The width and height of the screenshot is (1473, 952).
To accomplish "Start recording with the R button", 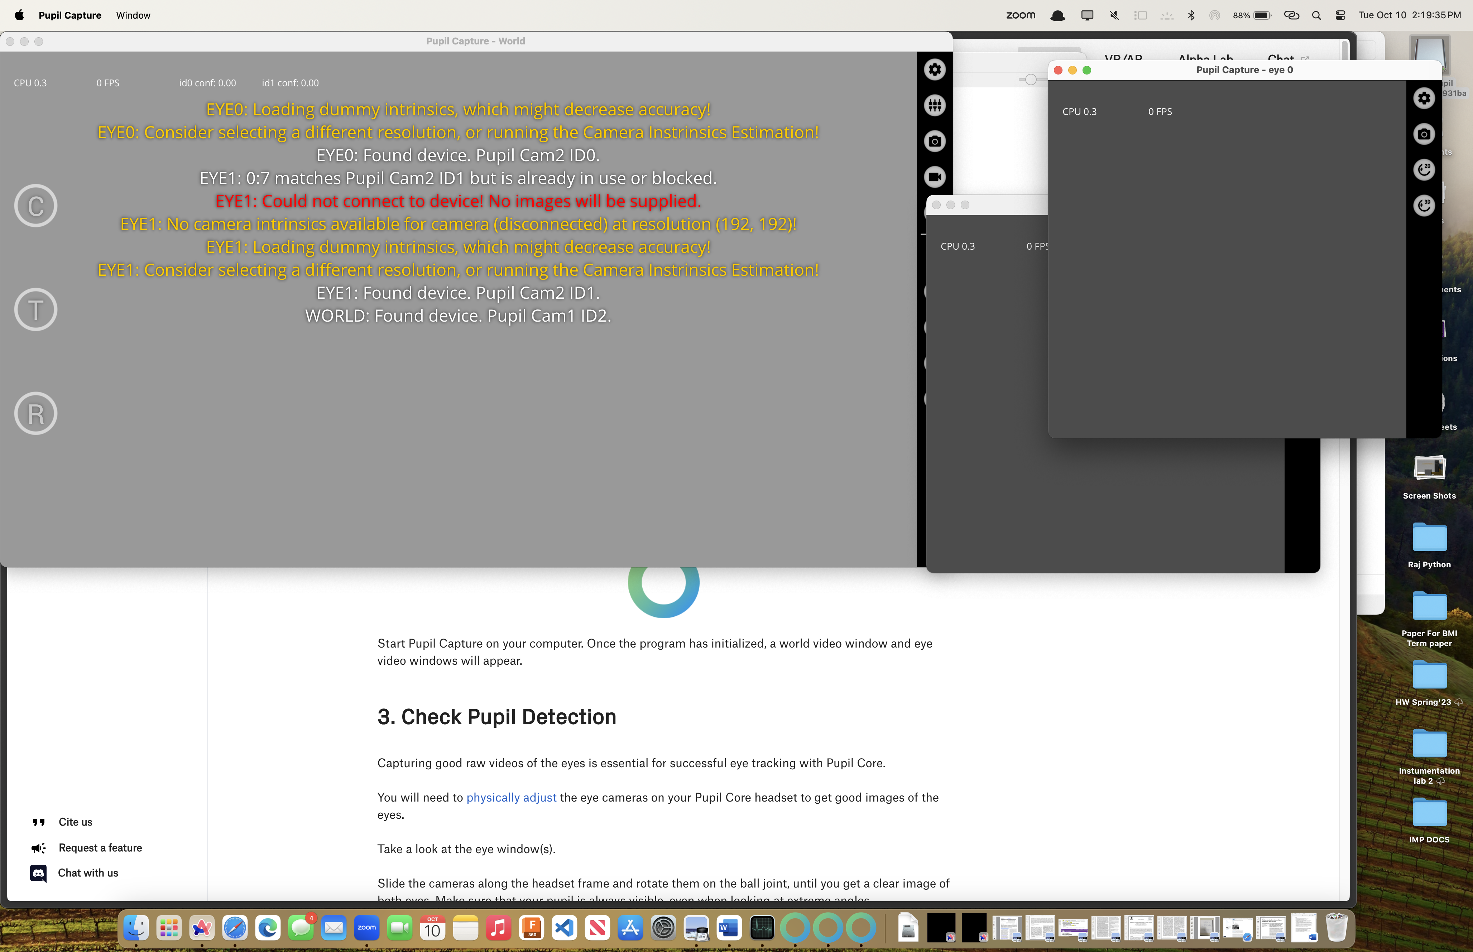I will tap(36, 414).
